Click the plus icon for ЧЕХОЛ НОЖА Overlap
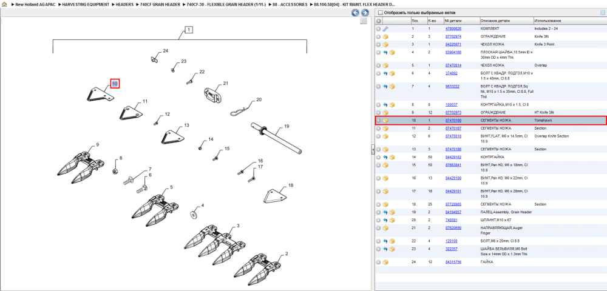607x291 pixels. 378,65
